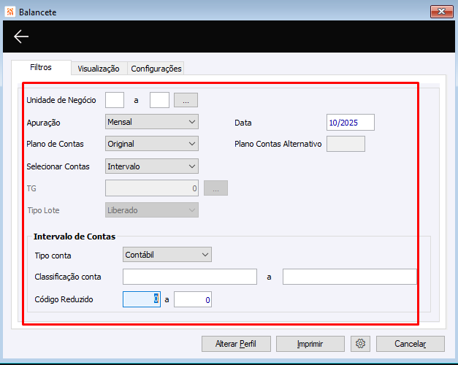The height and width of the screenshot is (365, 458).
Task: Click the Código Reduzido label
Action: (x=64, y=299)
